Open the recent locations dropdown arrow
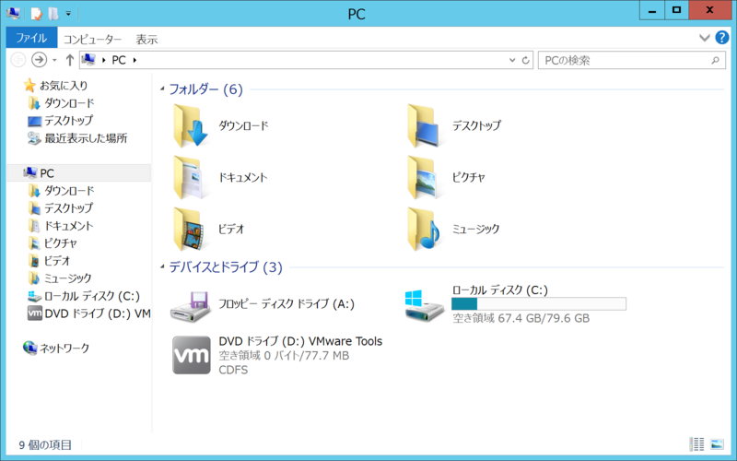Image resolution: width=737 pixels, height=461 pixels. tap(54, 60)
